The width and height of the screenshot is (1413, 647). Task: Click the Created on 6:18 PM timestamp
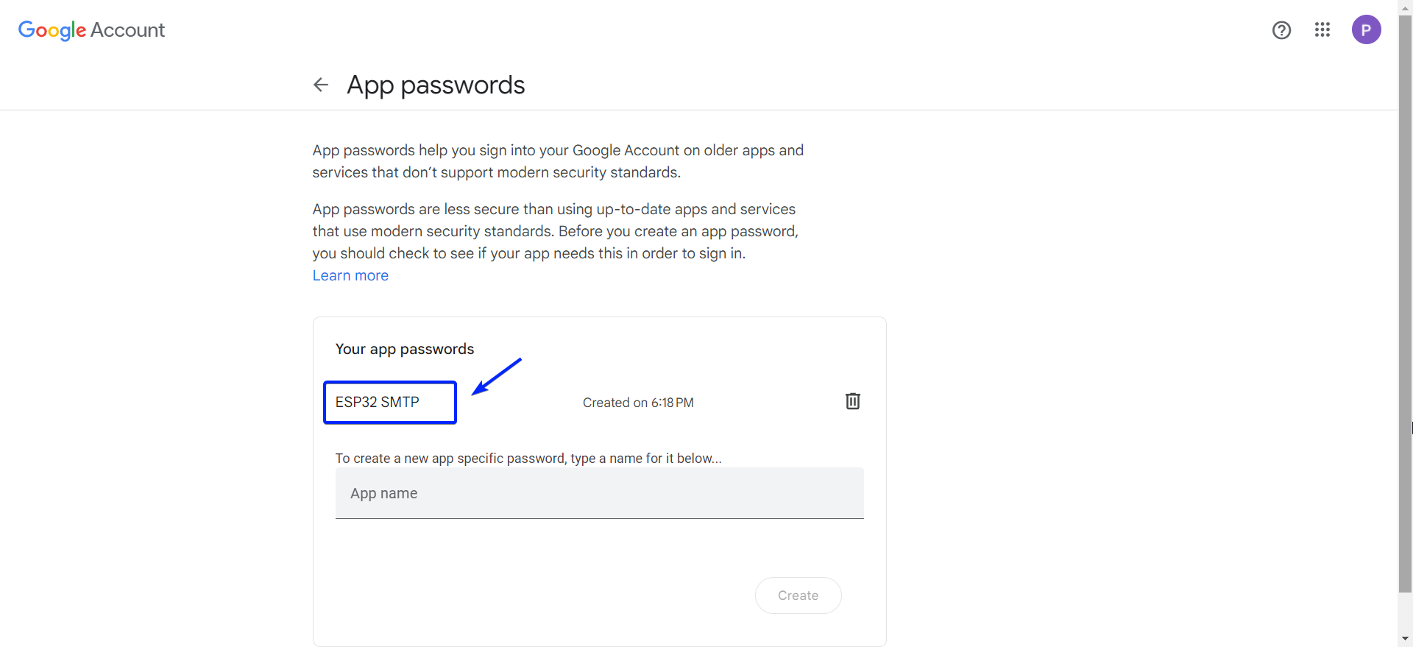click(638, 403)
